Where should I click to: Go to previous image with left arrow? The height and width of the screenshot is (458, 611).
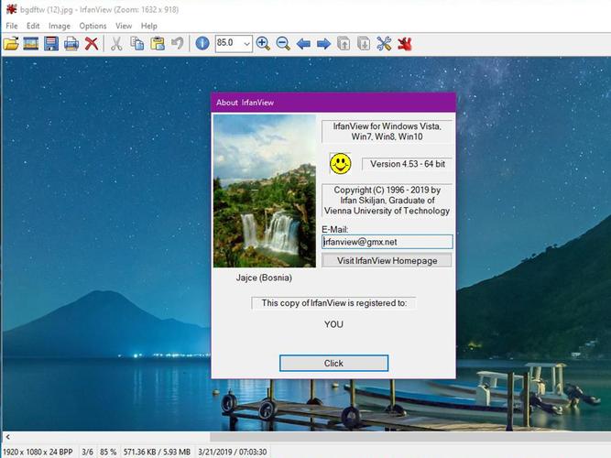[303, 43]
